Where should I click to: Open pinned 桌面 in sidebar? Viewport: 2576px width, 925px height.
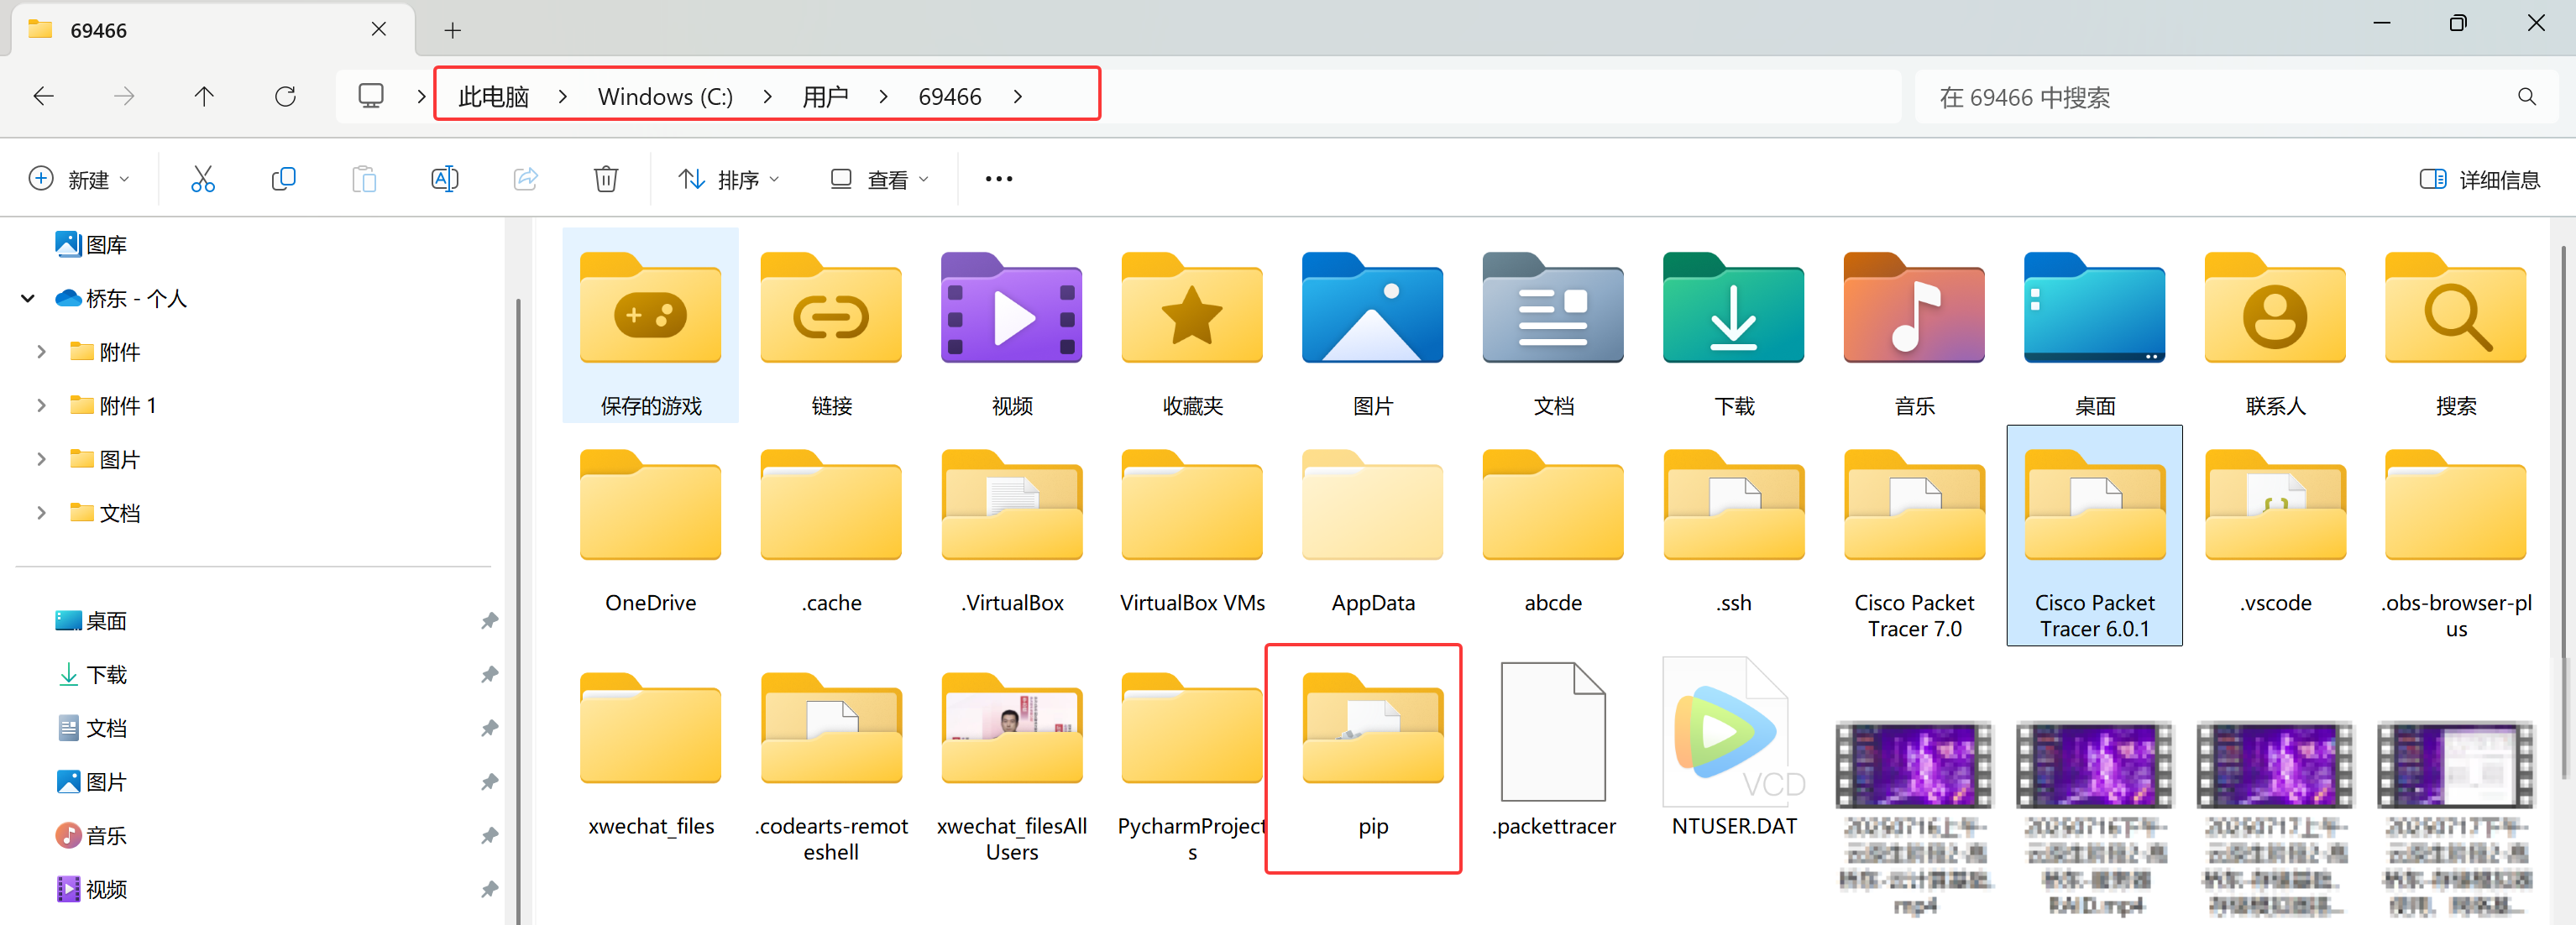tap(91, 620)
